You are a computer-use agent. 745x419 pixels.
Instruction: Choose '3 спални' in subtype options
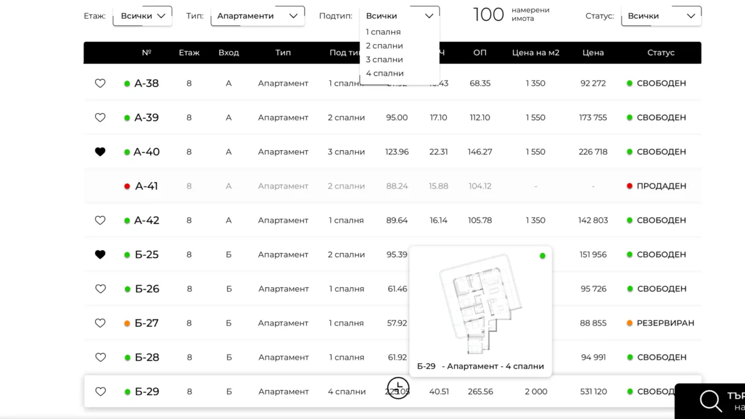(x=384, y=60)
